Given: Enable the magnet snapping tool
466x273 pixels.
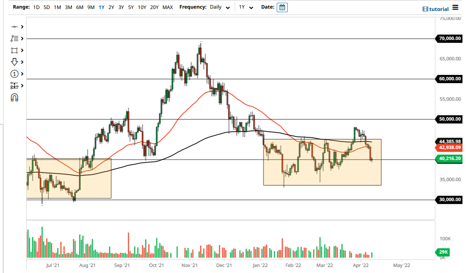Looking at the screenshot, I should [x=15, y=97].
